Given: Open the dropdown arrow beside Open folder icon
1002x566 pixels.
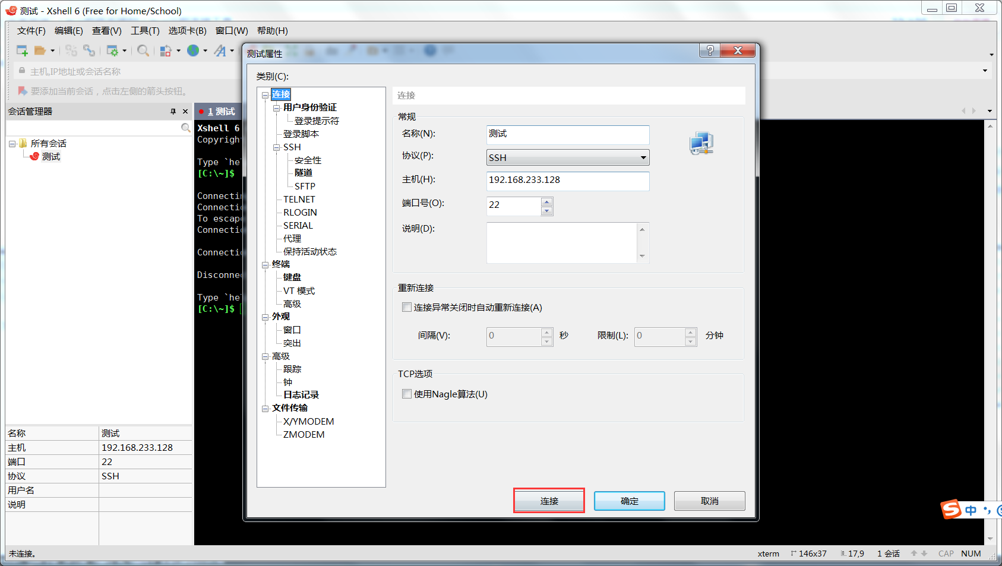Looking at the screenshot, I should (52, 50).
